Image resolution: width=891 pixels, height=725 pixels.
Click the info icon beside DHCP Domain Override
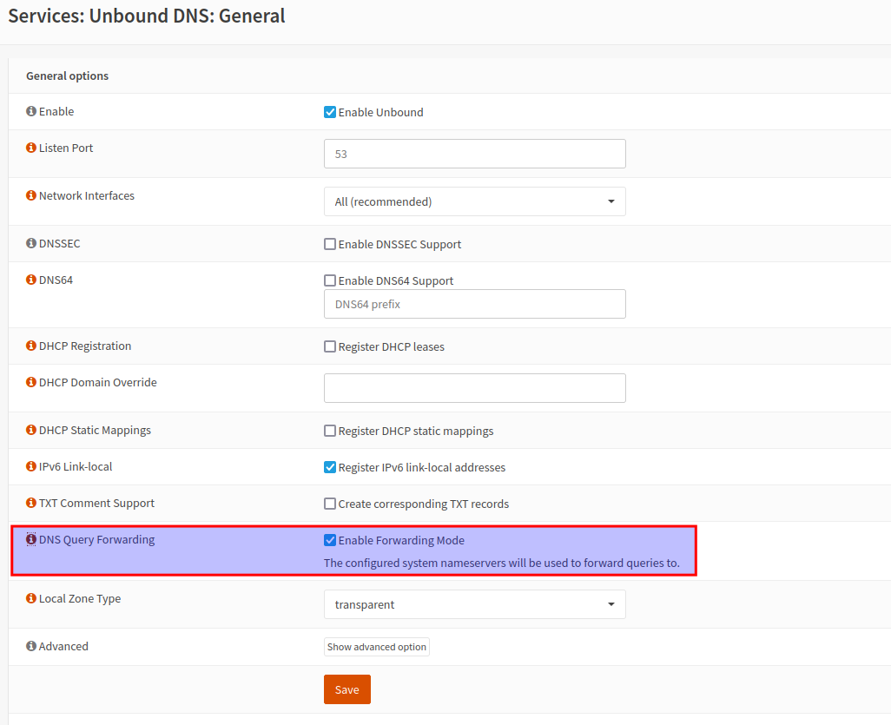pos(31,383)
